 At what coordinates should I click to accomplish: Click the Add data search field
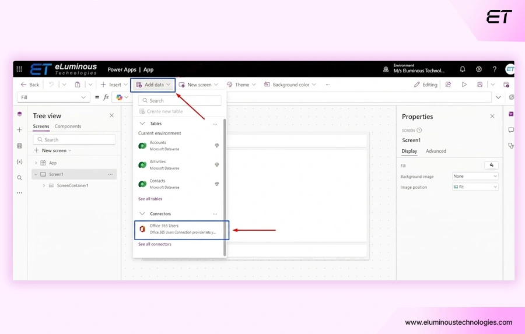(180, 100)
